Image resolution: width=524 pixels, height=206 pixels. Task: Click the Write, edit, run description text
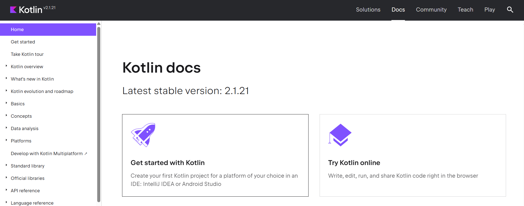click(x=403, y=176)
